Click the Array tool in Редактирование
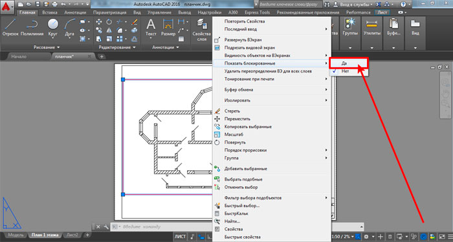This screenshot has height=242, width=453. [x=119, y=39]
